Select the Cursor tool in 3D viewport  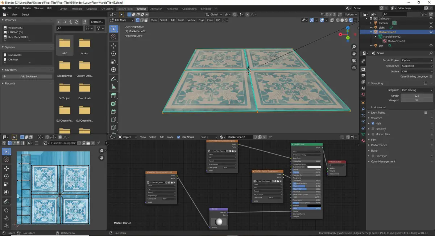[113, 37]
